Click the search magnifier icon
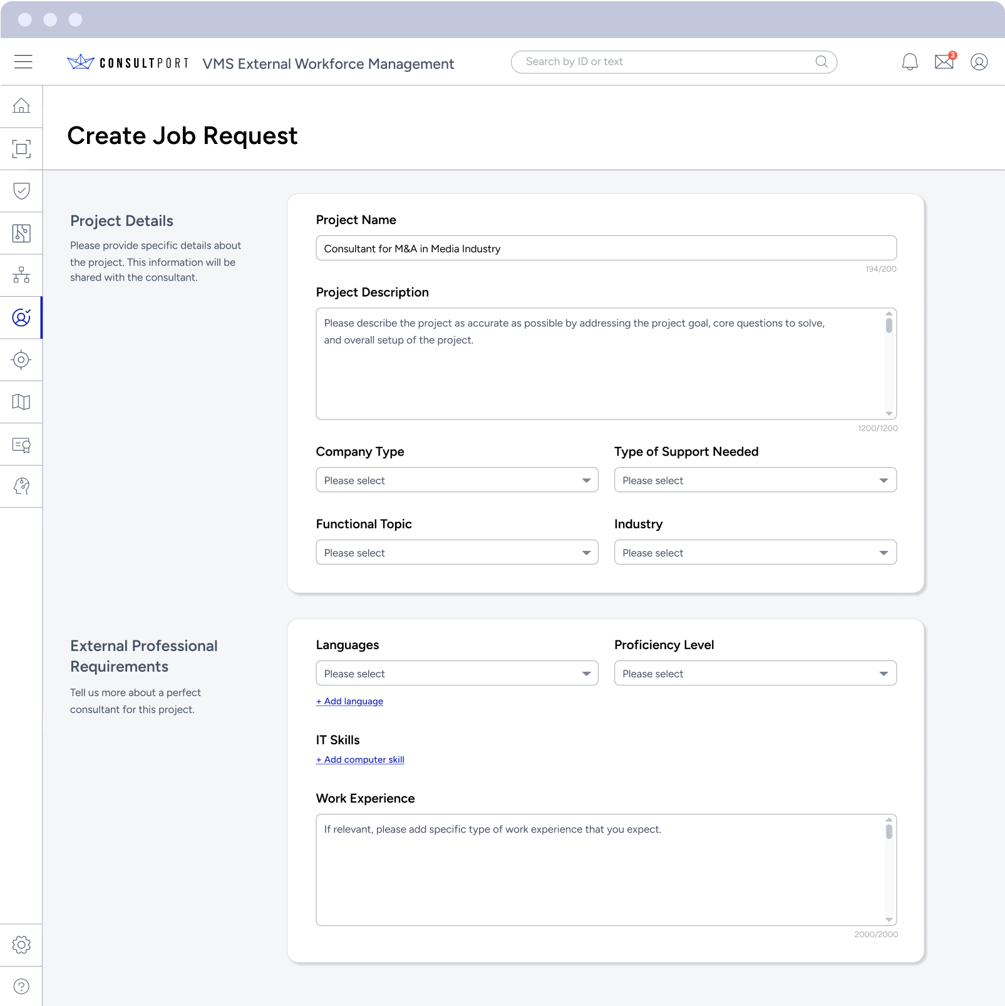This screenshot has width=1005, height=1006. pyautogui.click(x=822, y=61)
